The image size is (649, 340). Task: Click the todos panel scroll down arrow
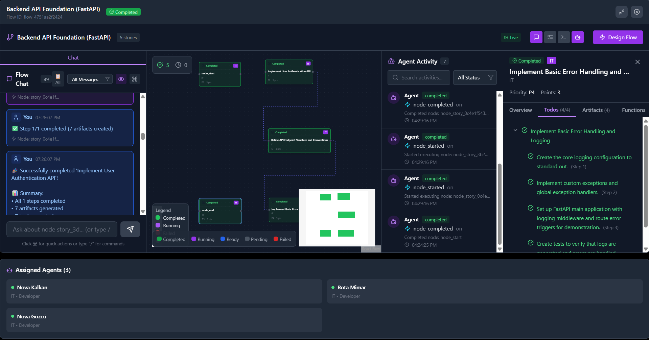[x=646, y=249]
